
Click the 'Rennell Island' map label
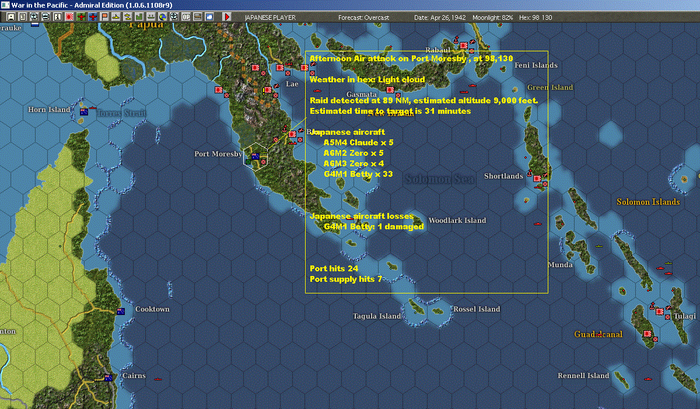point(583,376)
